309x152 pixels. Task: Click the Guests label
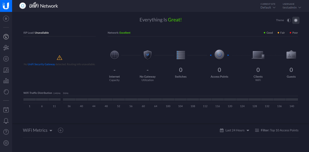click(291, 77)
